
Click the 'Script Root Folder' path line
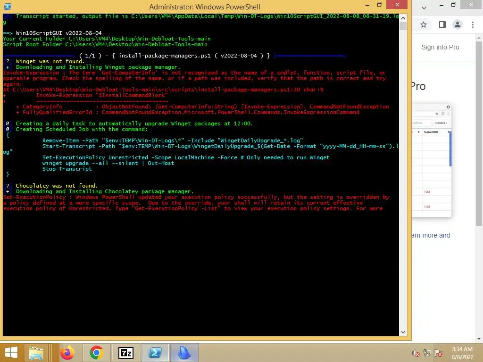tap(105, 44)
